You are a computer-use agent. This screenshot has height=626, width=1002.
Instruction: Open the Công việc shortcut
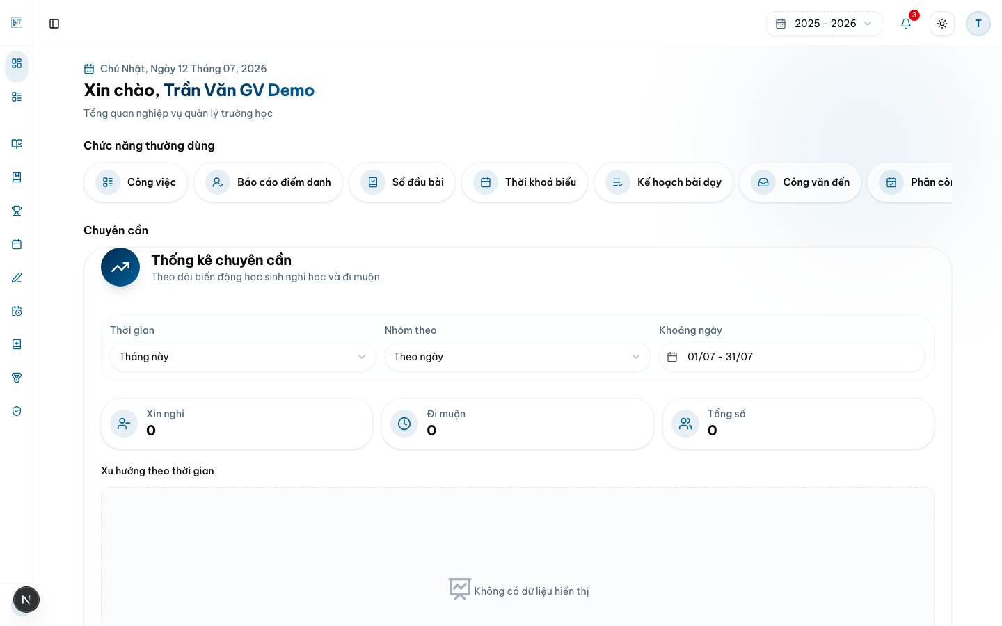136,182
